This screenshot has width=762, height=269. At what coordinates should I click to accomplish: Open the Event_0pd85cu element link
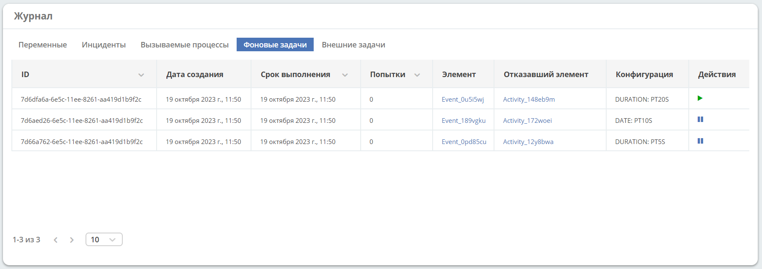(464, 141)
